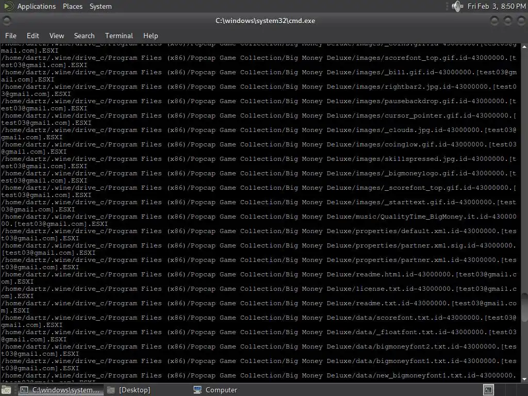Open the View menu

pos(57,36)
